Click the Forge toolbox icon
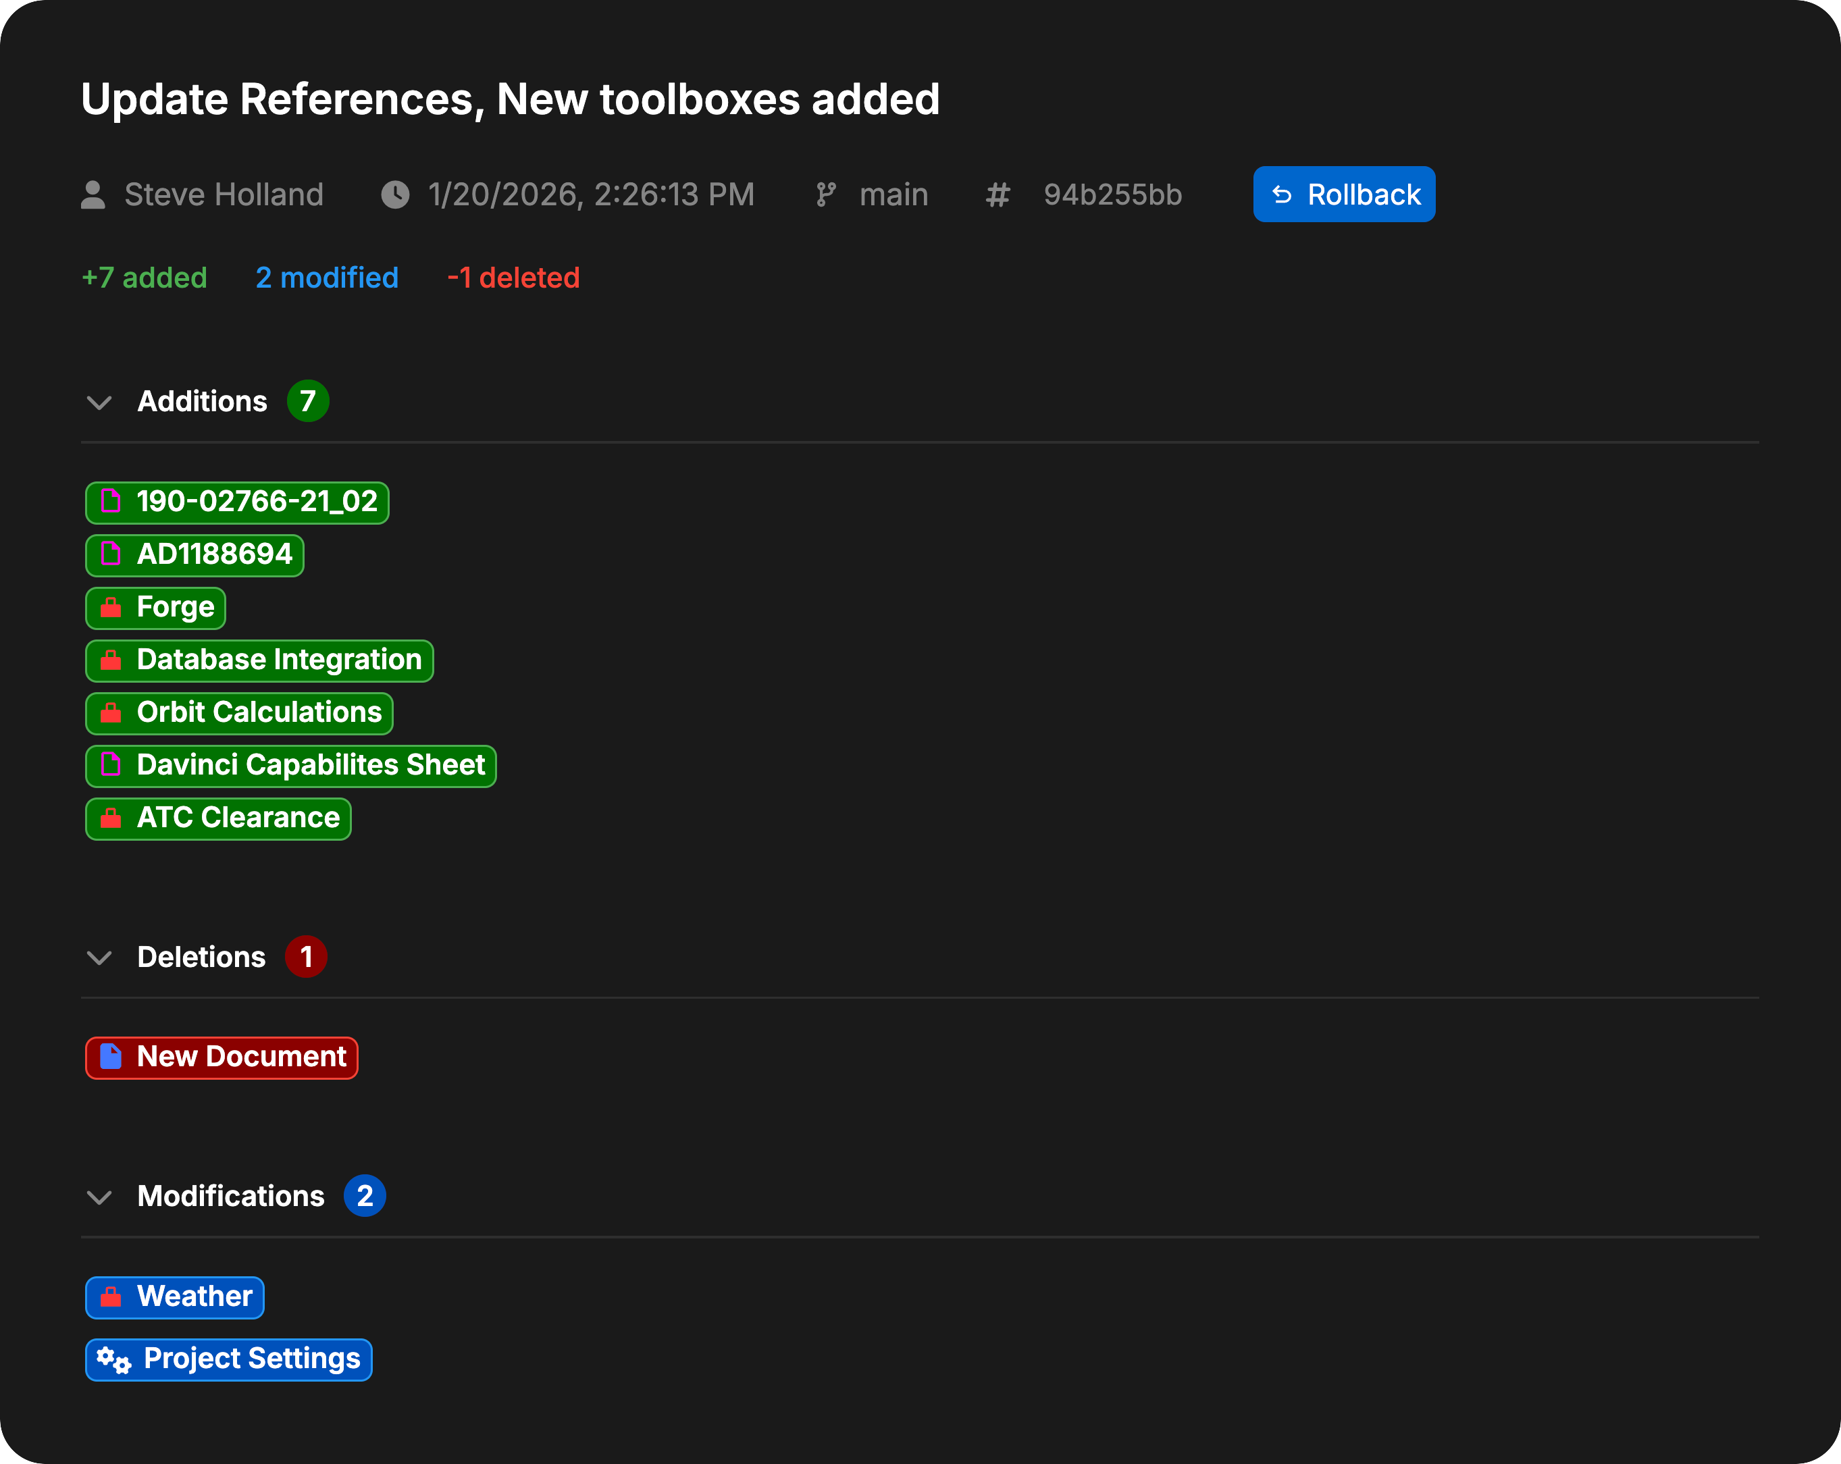 pos(111,608)
